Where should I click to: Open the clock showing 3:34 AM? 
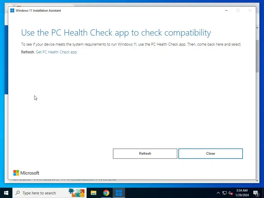(242, 193)
